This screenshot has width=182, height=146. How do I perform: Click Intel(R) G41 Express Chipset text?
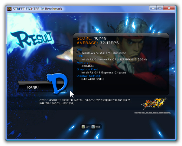(x=104, y=72)
